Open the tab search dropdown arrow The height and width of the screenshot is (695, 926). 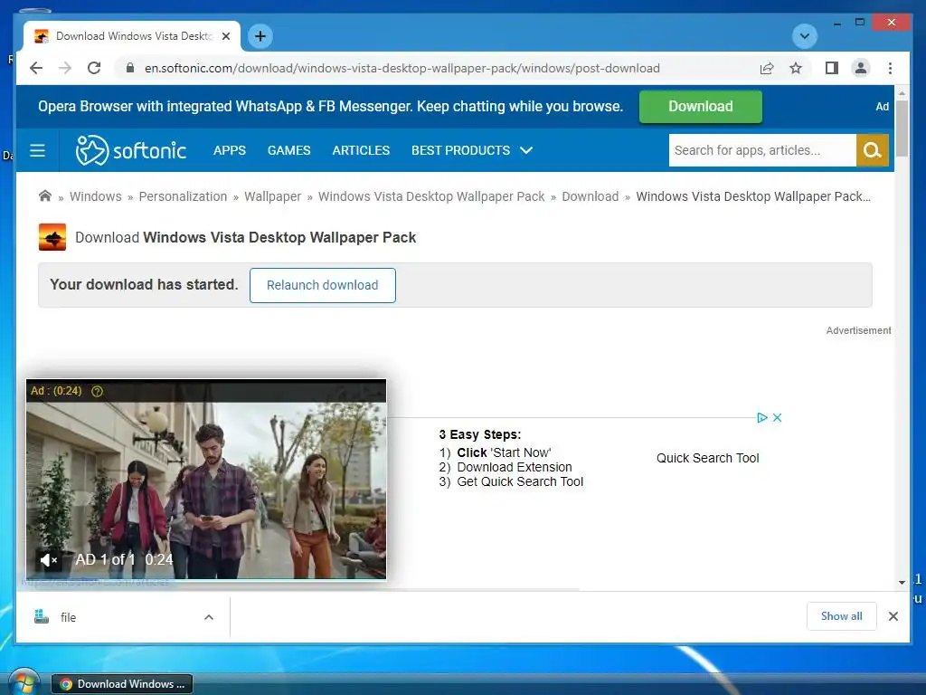pyautogui.click(x=804, y=36)
